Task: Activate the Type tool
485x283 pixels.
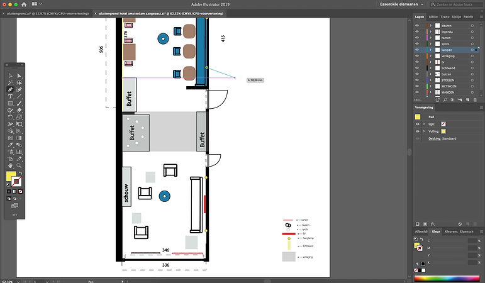Action: click(10, 96)
